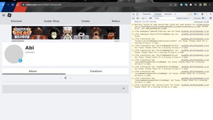Toggle the console sidebar
The height and width of the screenshot is (120, 213).
tap(133, 18)
